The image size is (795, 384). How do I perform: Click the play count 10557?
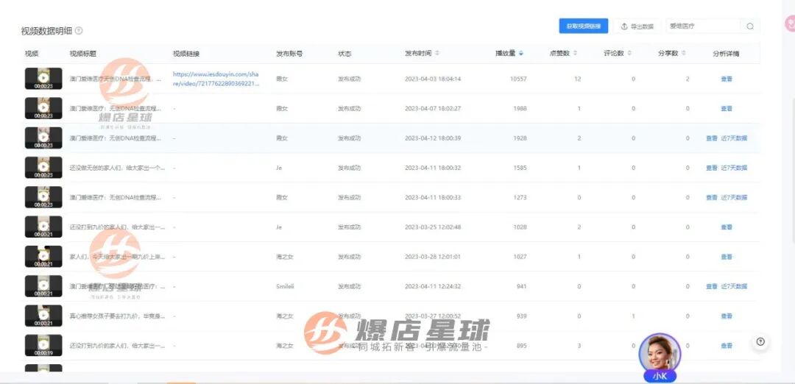click(x=518, y=79)
